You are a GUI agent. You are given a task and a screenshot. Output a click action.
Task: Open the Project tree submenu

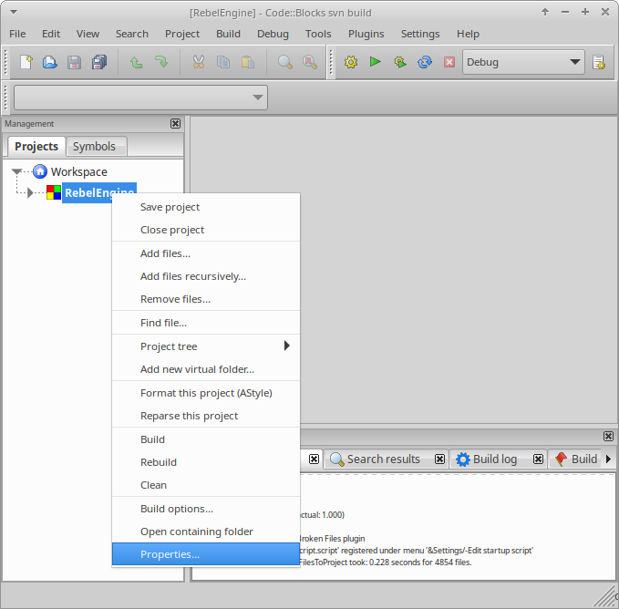coord(206,346)
